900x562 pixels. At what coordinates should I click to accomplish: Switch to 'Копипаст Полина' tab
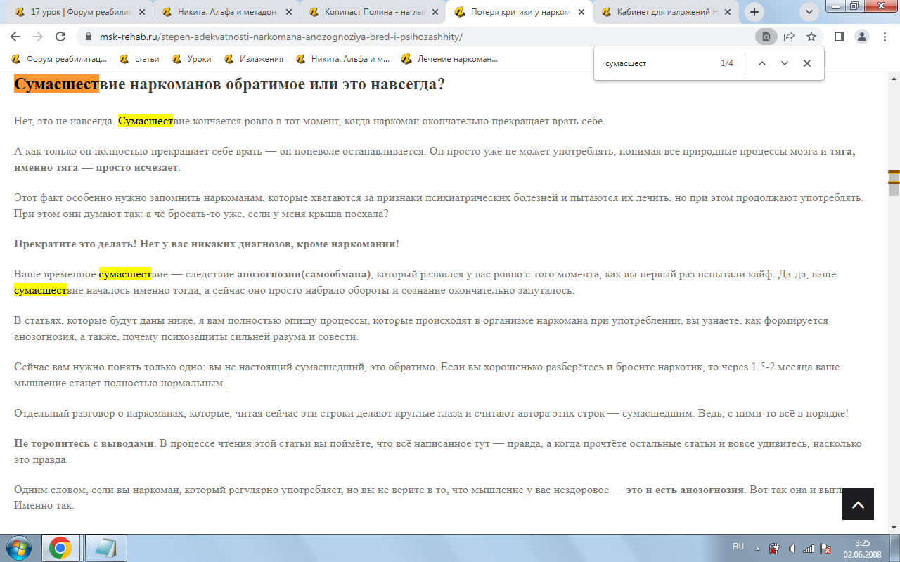pyautogui.click(x=373, y=12)
